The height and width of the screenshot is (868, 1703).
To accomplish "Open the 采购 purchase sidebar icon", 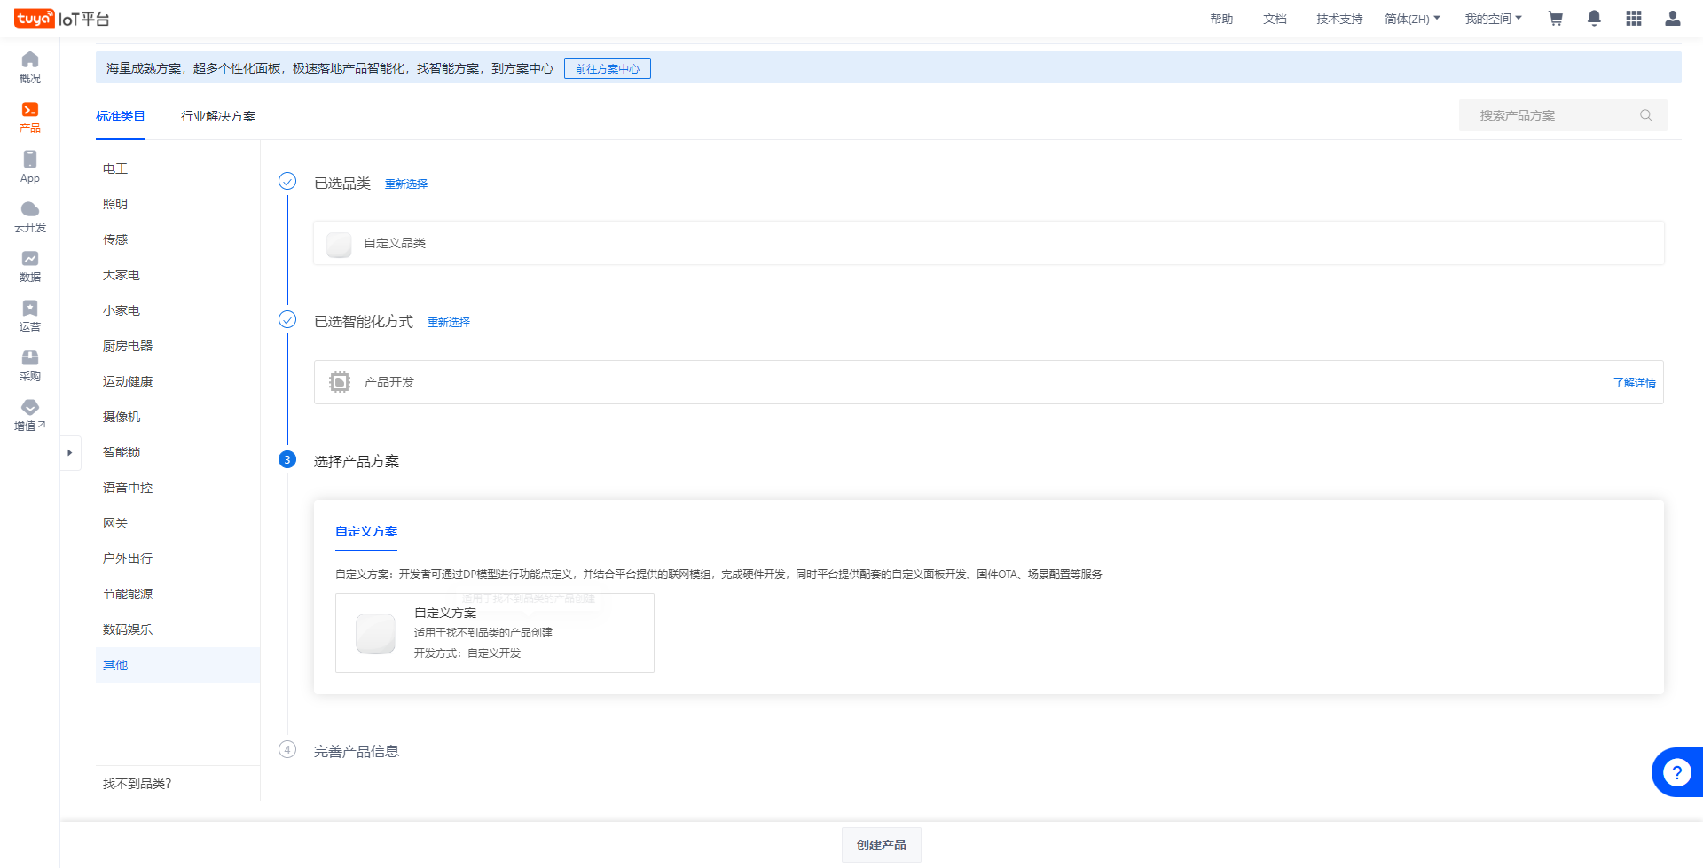I will [30, 365].
